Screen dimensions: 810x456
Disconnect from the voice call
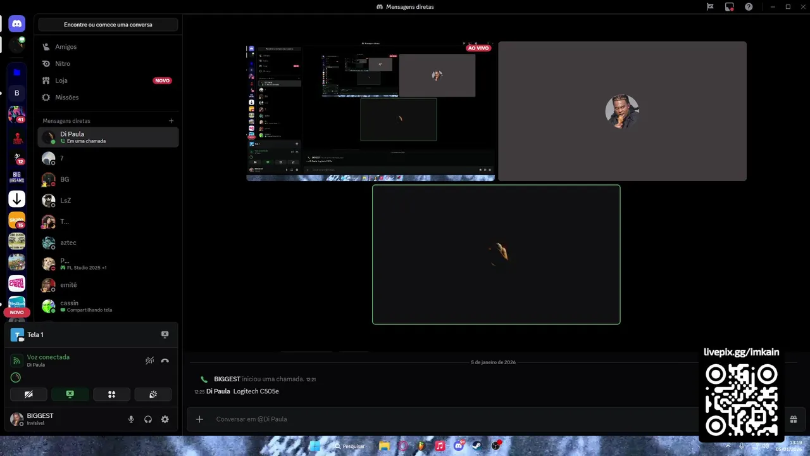[165, 360]
